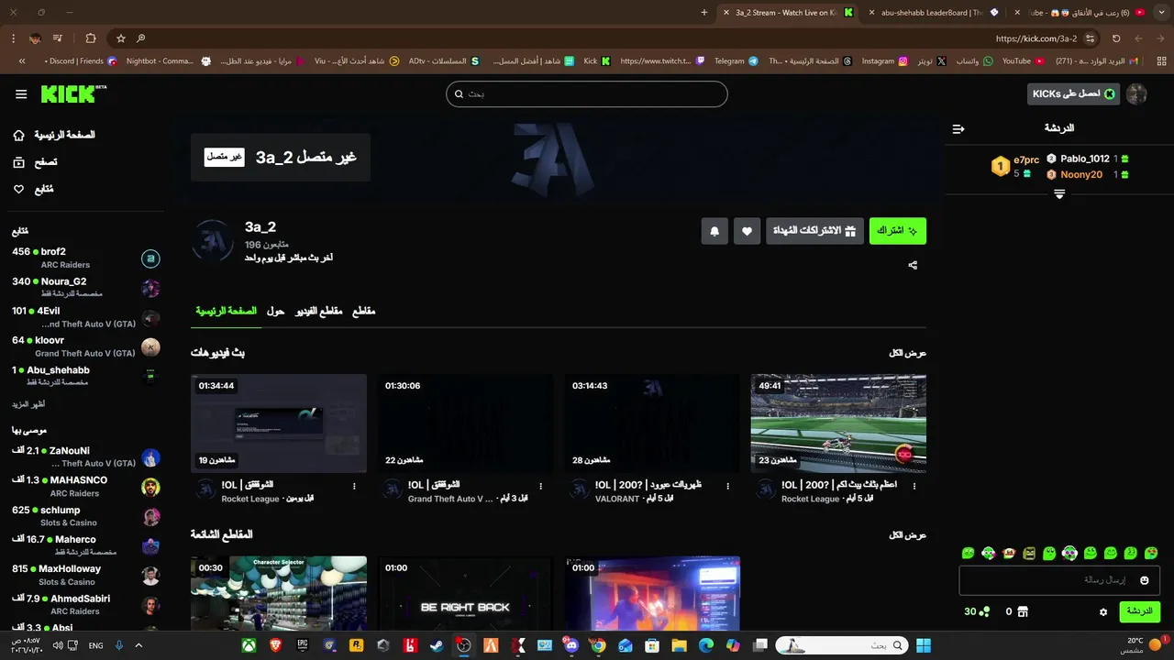The height and width of the screenshot is (660, 1174).
Task: Open sidebar Following 'متابع'
Action: tap(33, 190)
